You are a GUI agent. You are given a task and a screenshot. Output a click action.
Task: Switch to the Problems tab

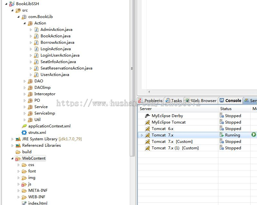click(150, 100)
